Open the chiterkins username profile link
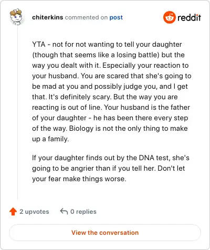This screenshot has height=250, width=210. pyautogui.click(x=47, y=17)
